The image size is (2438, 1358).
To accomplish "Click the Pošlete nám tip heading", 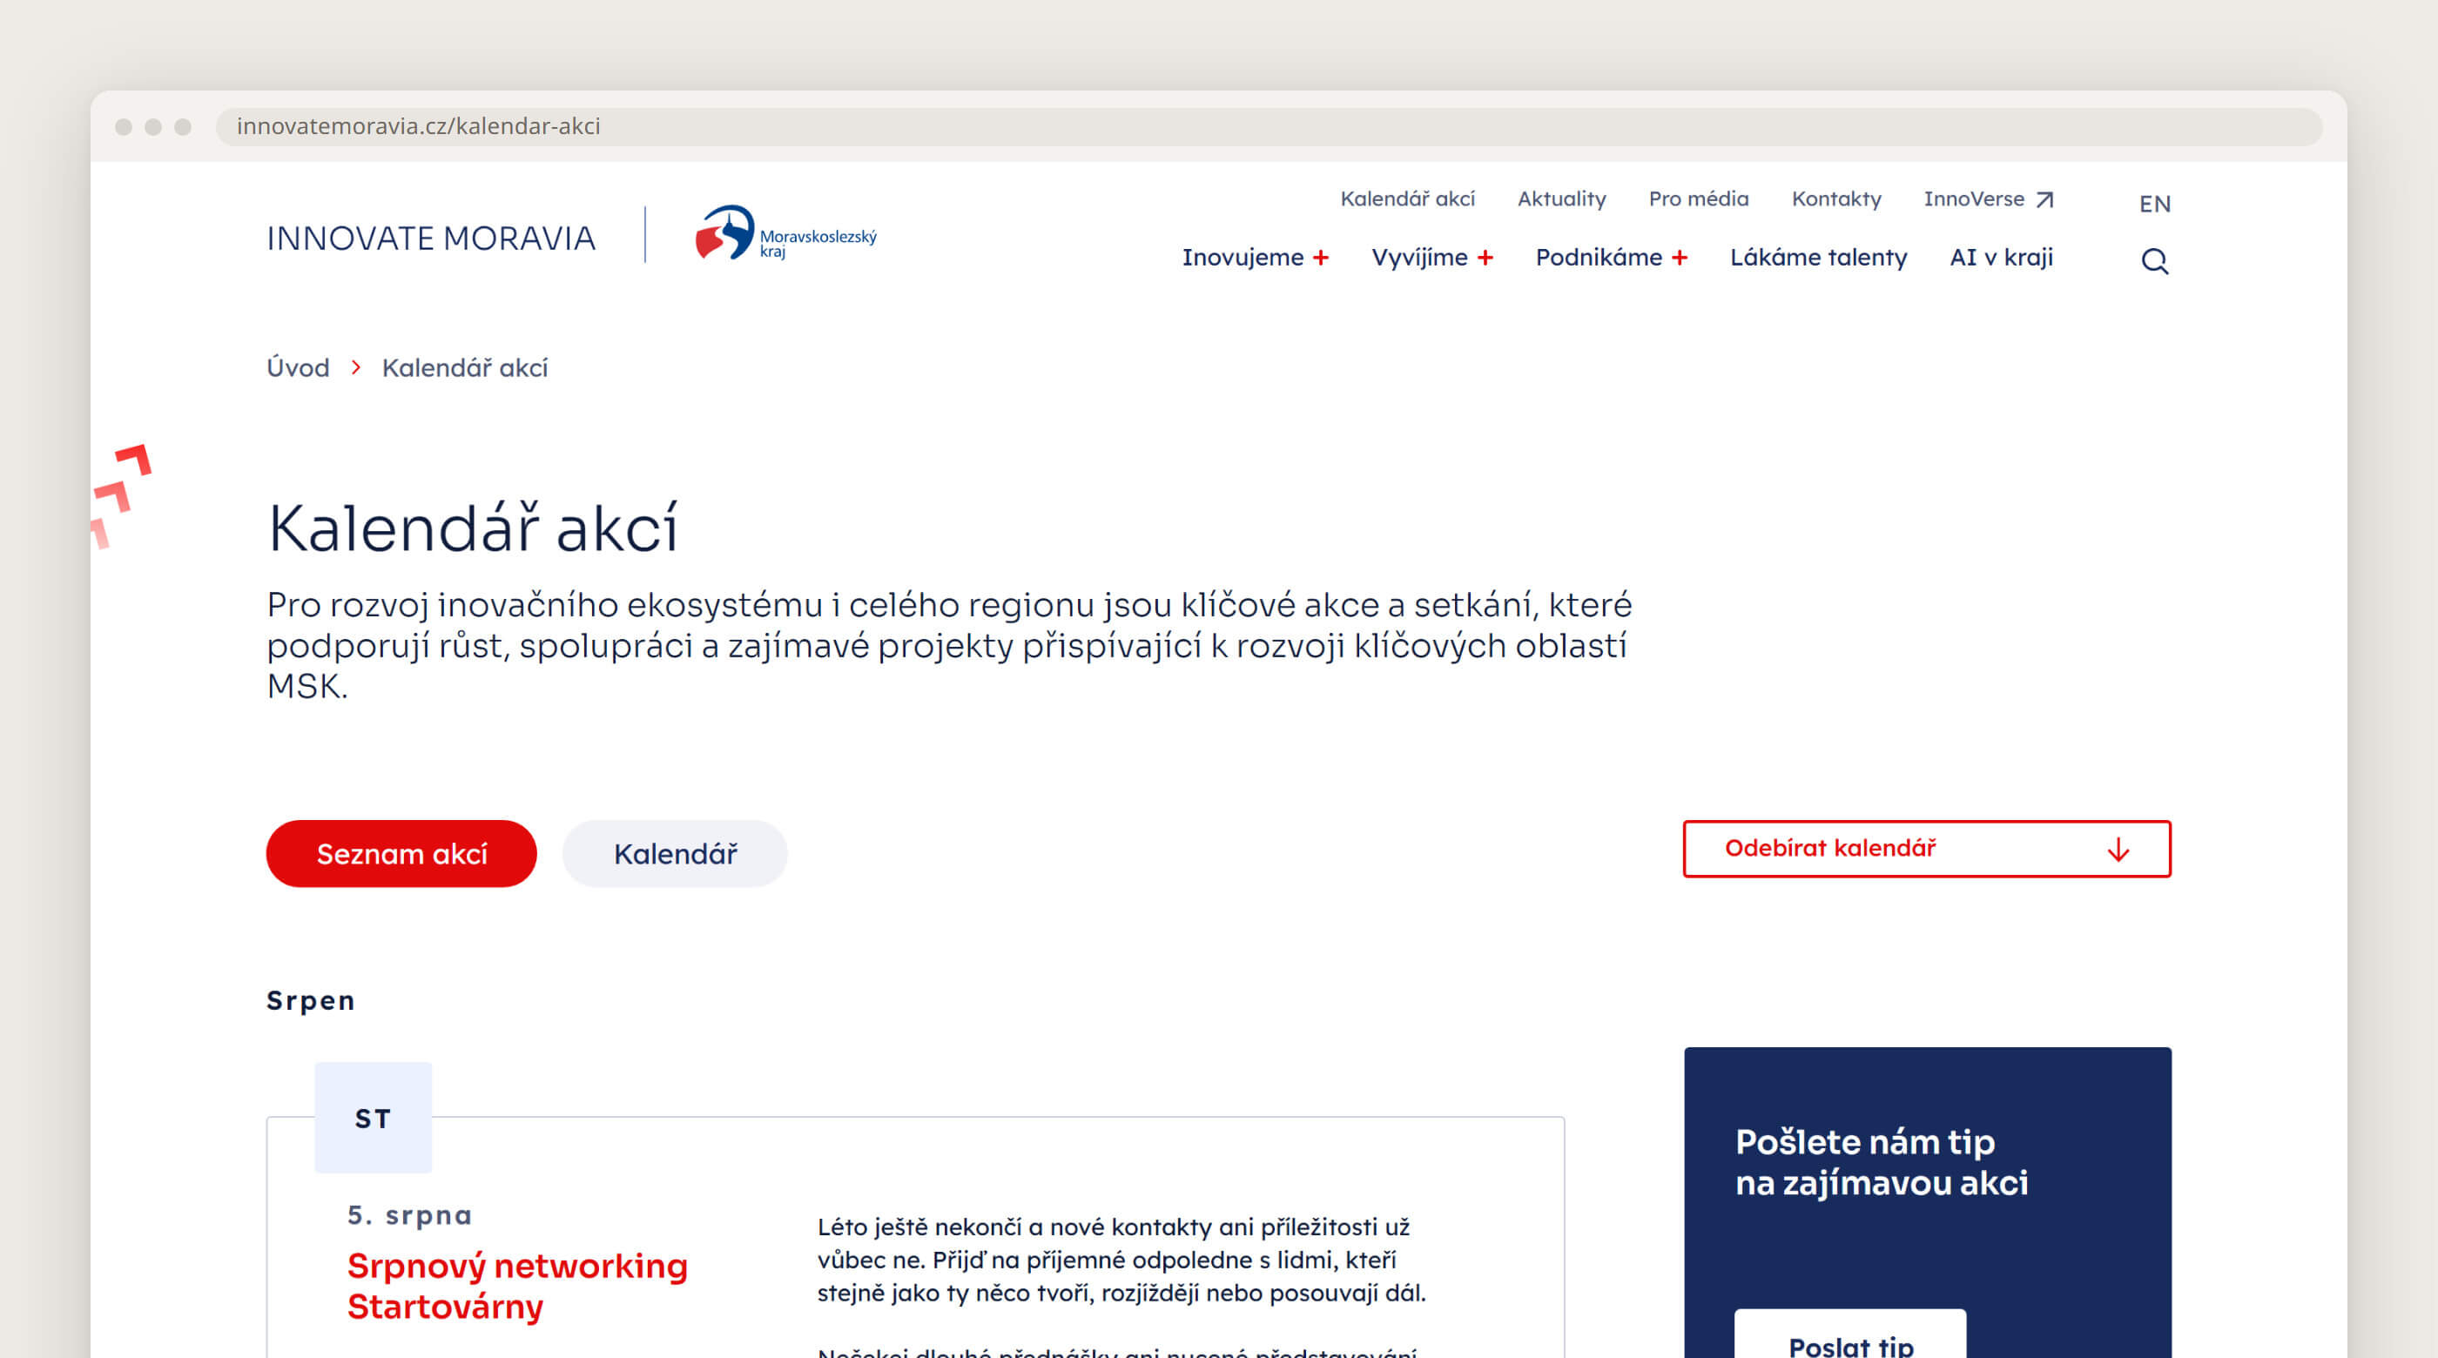I will tap(1881, 1162).
